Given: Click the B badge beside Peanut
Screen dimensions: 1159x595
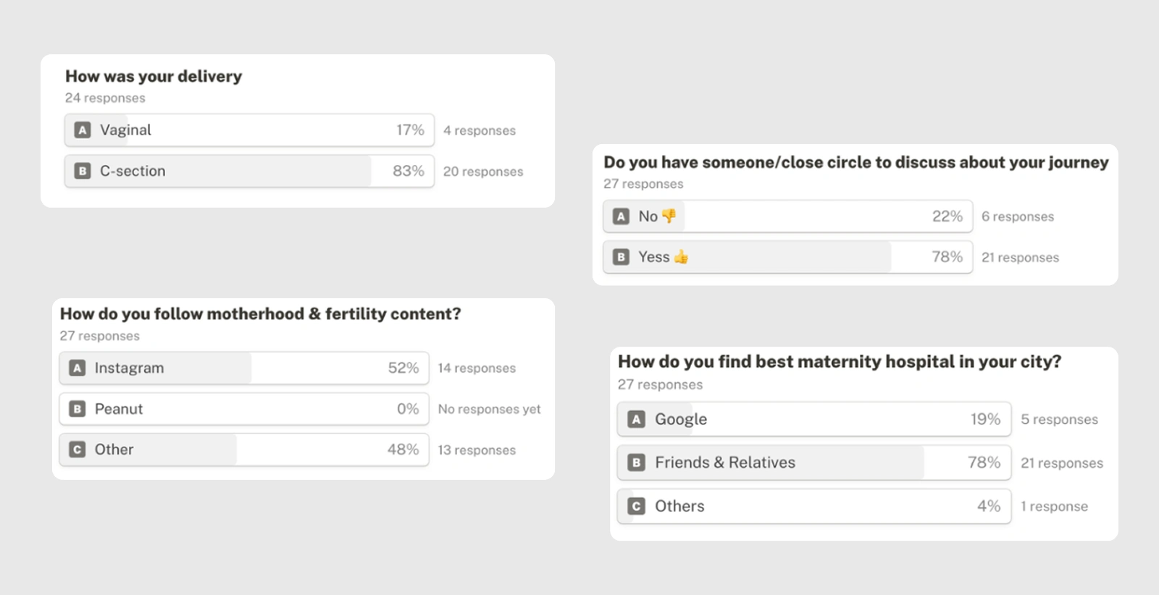Looking at the screenshot, I should click(78, 409).
